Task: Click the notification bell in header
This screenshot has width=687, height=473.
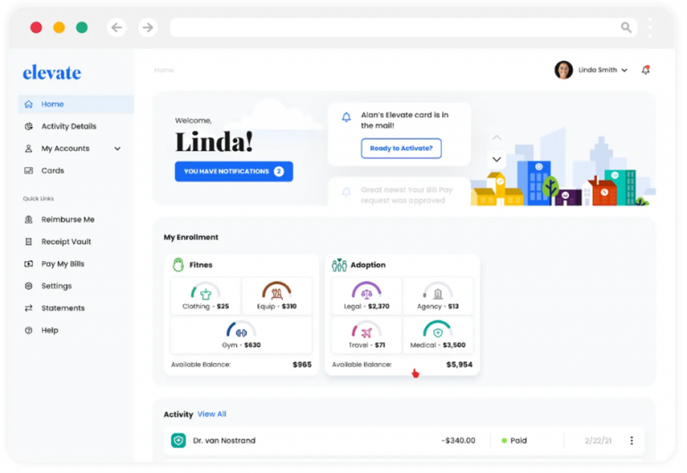Action: tap(645, 70)
